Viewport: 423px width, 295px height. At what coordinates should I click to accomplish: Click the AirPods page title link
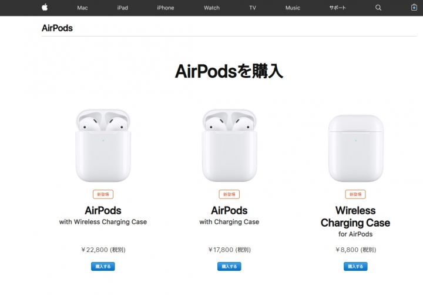coord(57,28)
